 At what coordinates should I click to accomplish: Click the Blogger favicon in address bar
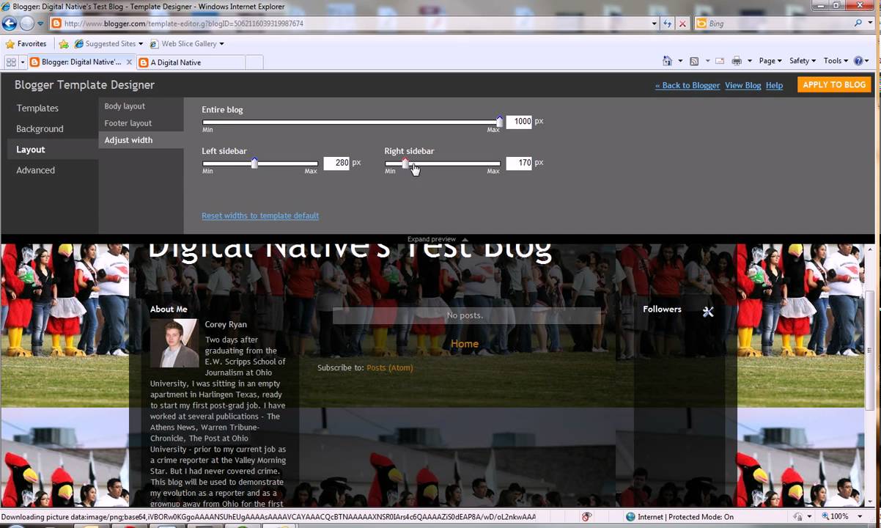[x=56, y=23]
